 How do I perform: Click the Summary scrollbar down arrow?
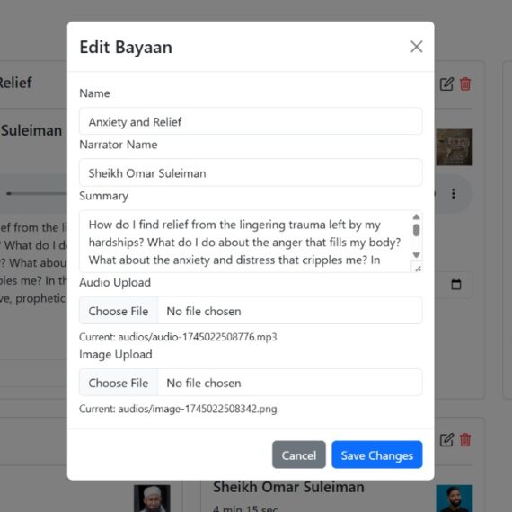tap(416, 255)
